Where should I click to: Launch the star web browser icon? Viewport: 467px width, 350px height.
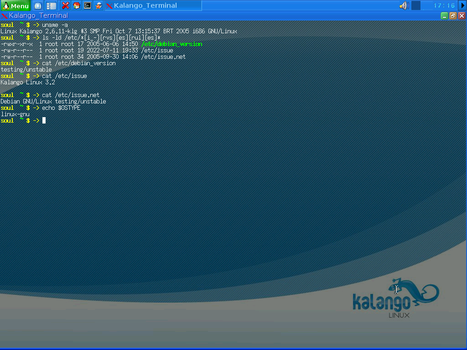tap(99, 5)
